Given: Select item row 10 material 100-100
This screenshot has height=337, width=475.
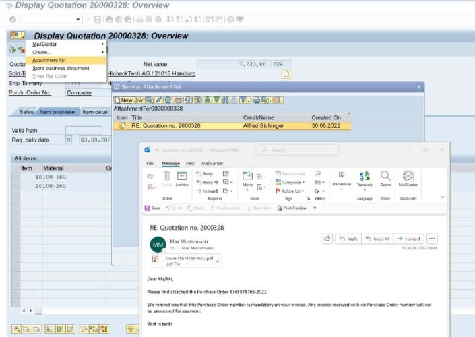Looking at the screenshot, I should (61, 177).
